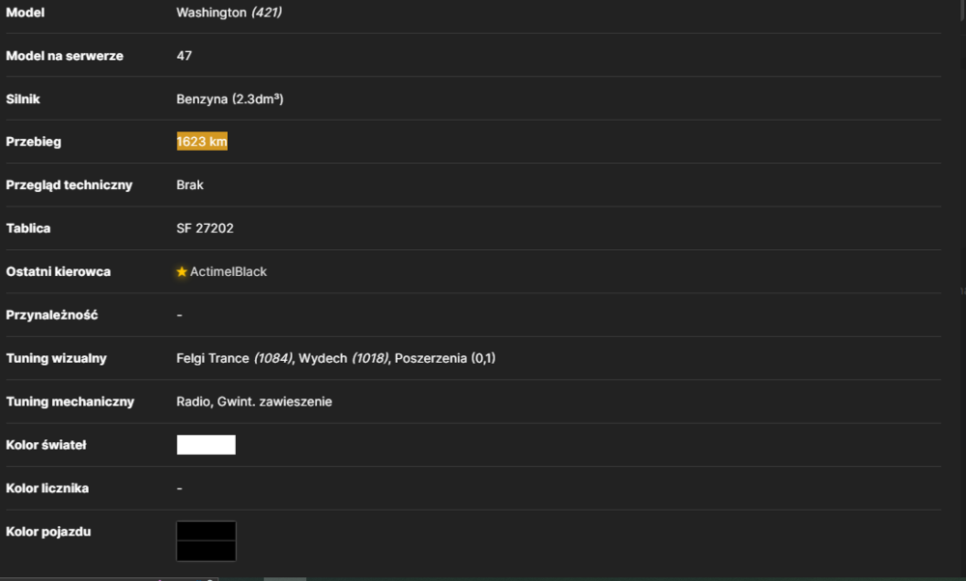Click the Felgi Trance (1084) tuning entry
Screen dimensions: 966x581
[x=234, y=358]
